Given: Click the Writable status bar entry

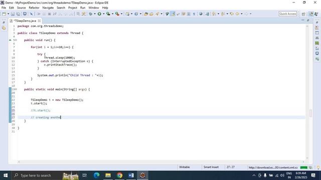Looking at the screenshot, I should coord(184,167).
